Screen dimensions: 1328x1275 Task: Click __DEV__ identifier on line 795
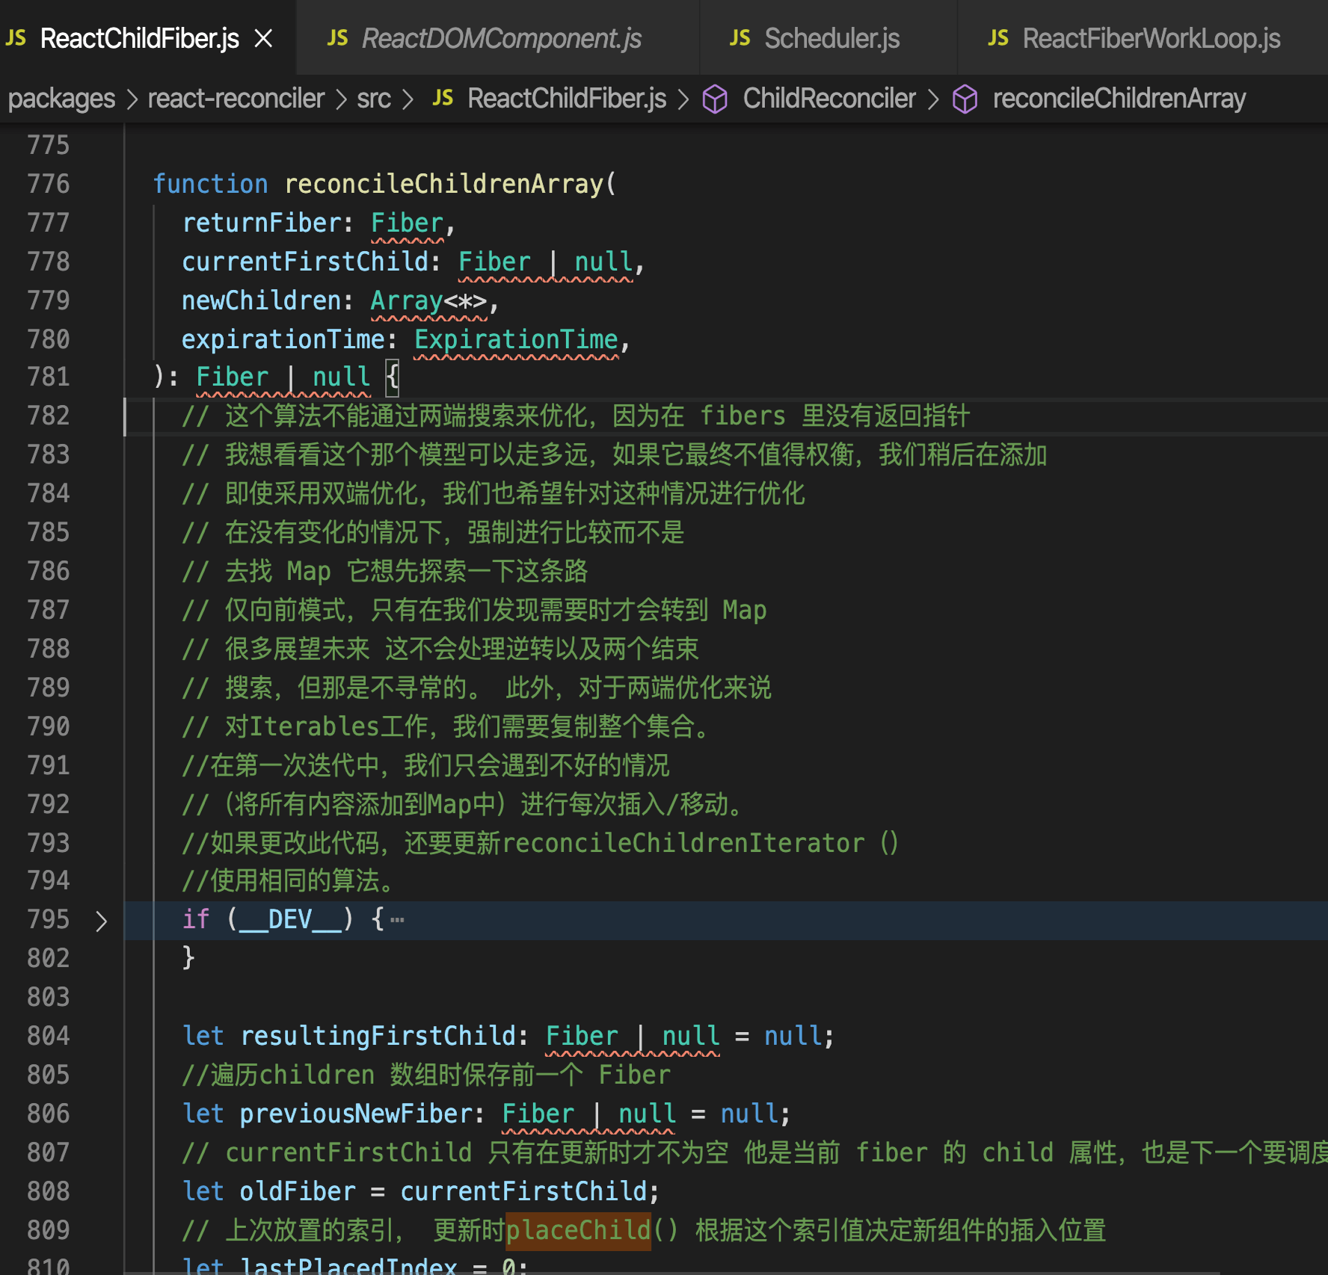(x=290, y=919)
